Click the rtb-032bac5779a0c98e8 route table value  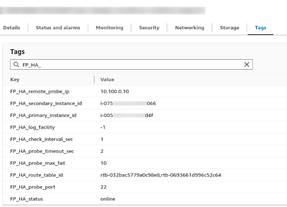pos(130,175)
